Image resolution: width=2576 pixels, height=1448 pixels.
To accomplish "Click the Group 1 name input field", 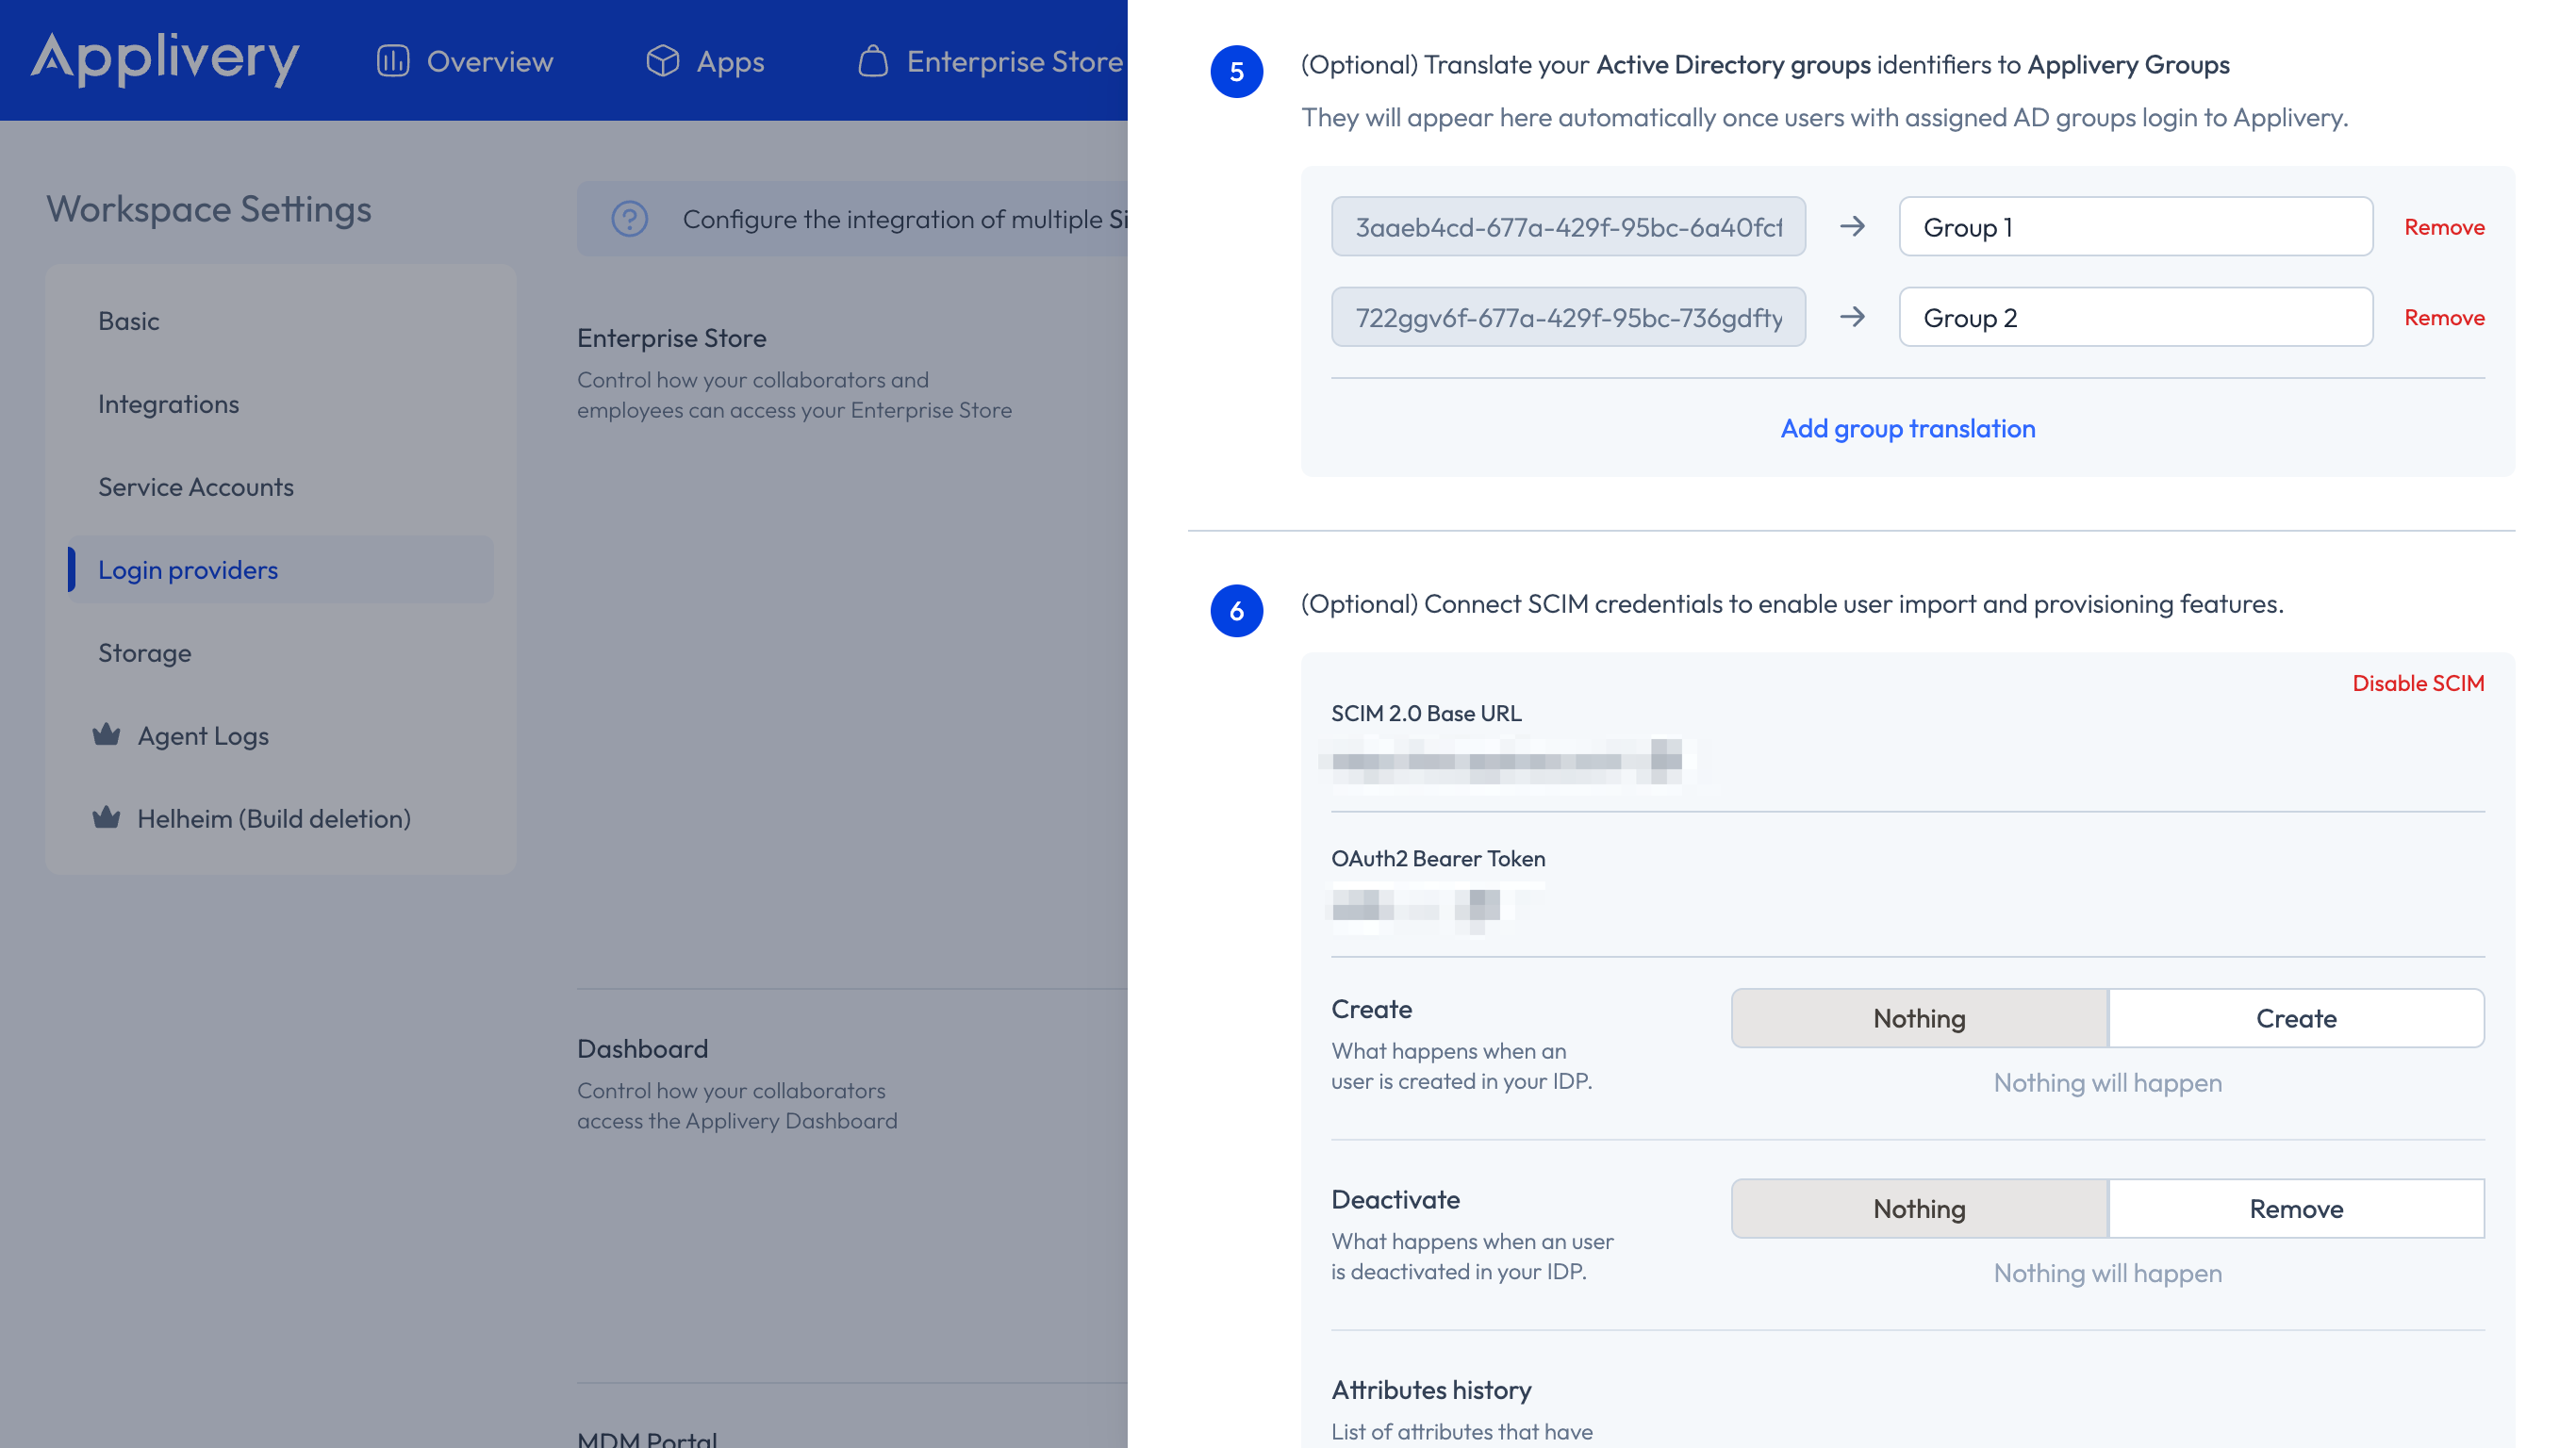I will [x=2135, y=227].
